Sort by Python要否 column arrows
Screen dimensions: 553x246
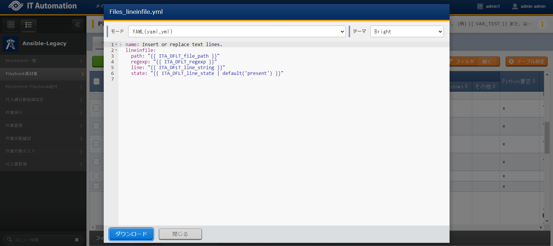[534, 82]
